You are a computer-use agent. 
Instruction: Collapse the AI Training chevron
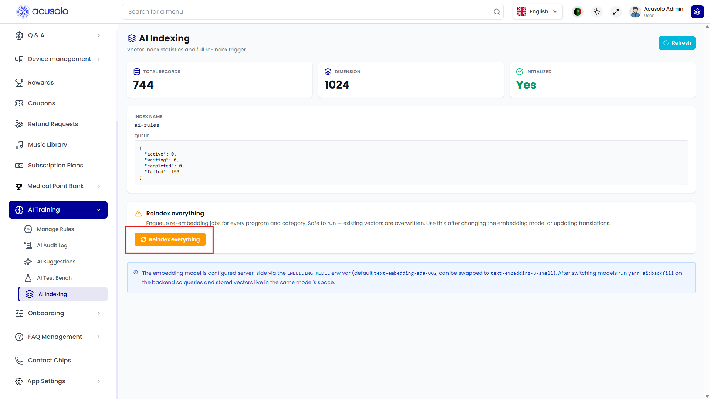99,210
